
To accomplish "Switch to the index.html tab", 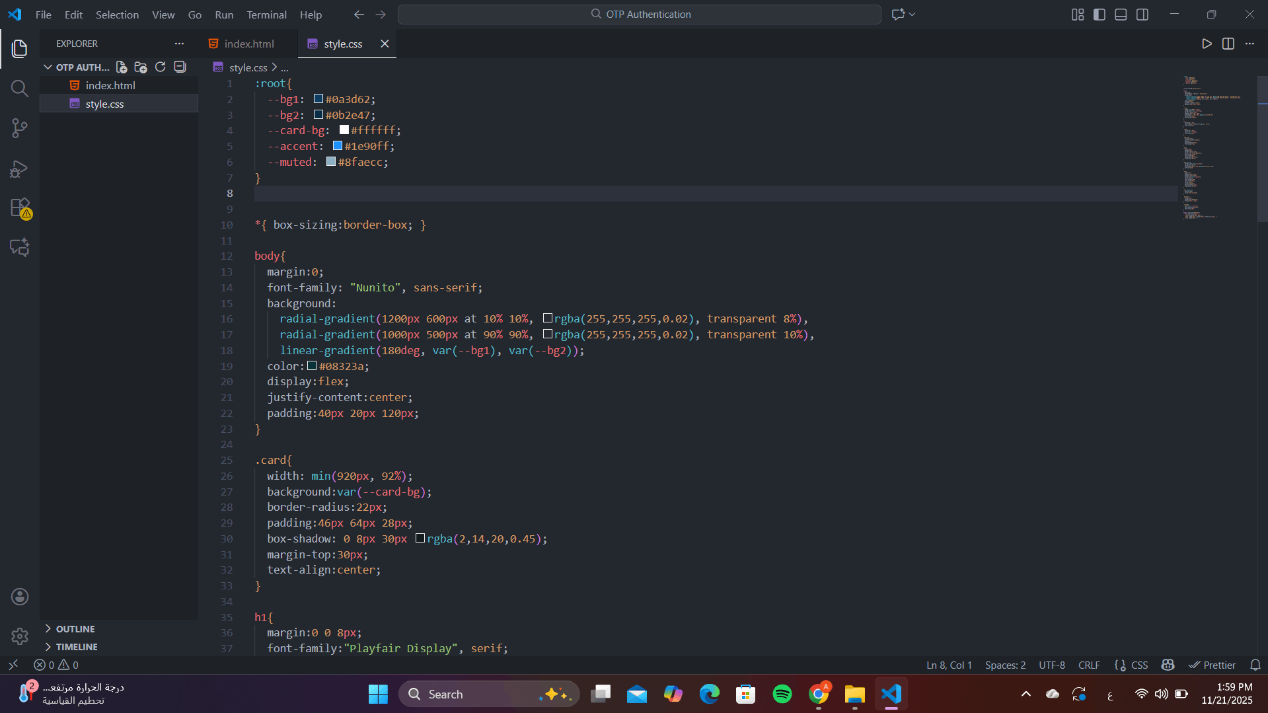I will click(248, 44).
